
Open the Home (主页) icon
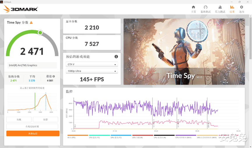pyautogui.click(x=193, y=7)
